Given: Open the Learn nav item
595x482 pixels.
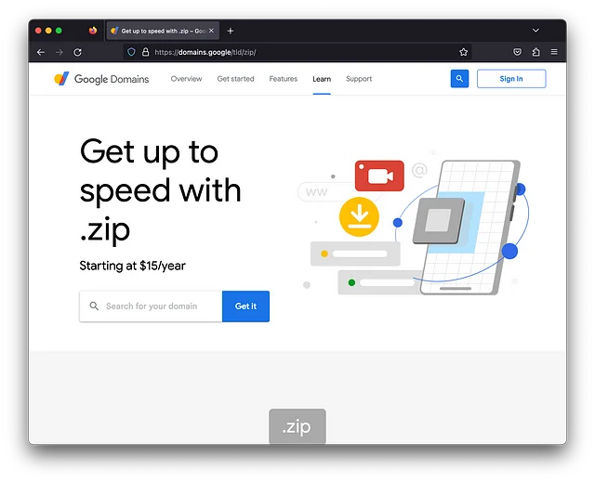Looking at the screenshot, I should (322, 79).
